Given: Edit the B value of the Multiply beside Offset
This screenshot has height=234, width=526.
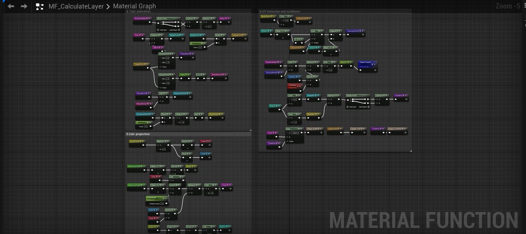Looking at the screenshot, I should (x=209, y=27).
